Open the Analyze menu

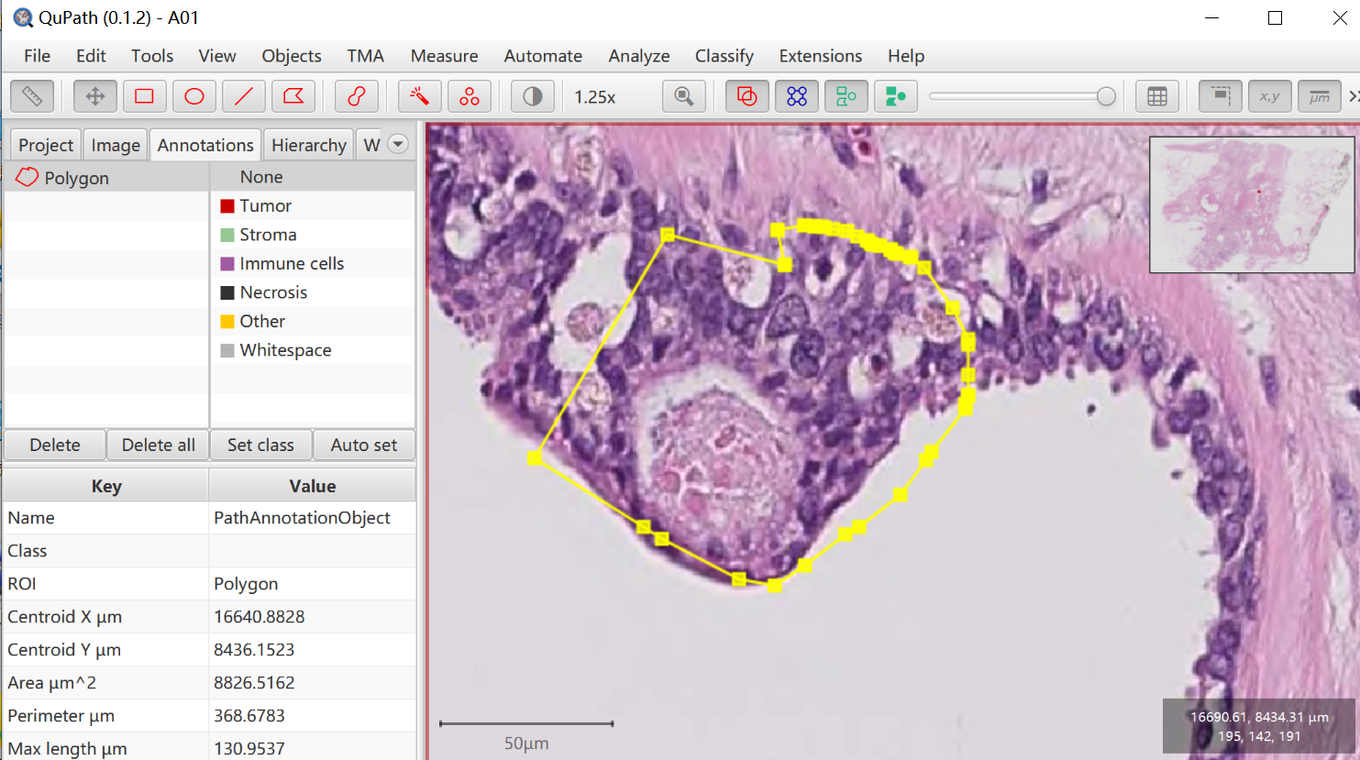click(639, 56)
